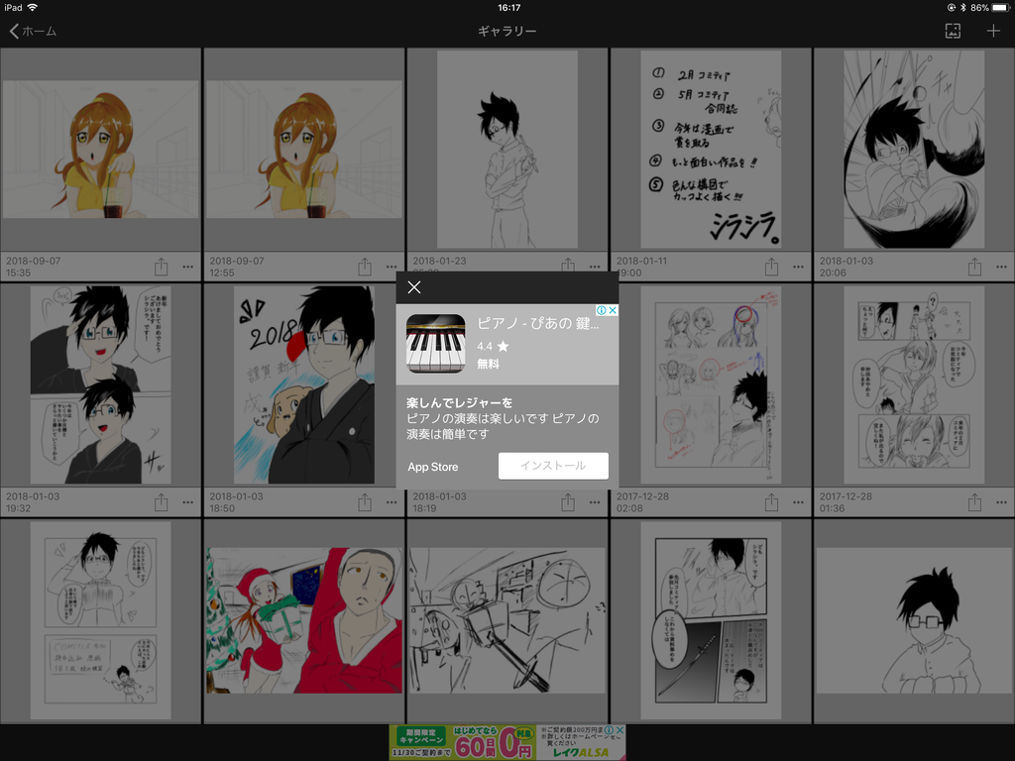Screen dimensions: 1015x761
Task: Tap the ギャラリー title
Action: [507, 31]
